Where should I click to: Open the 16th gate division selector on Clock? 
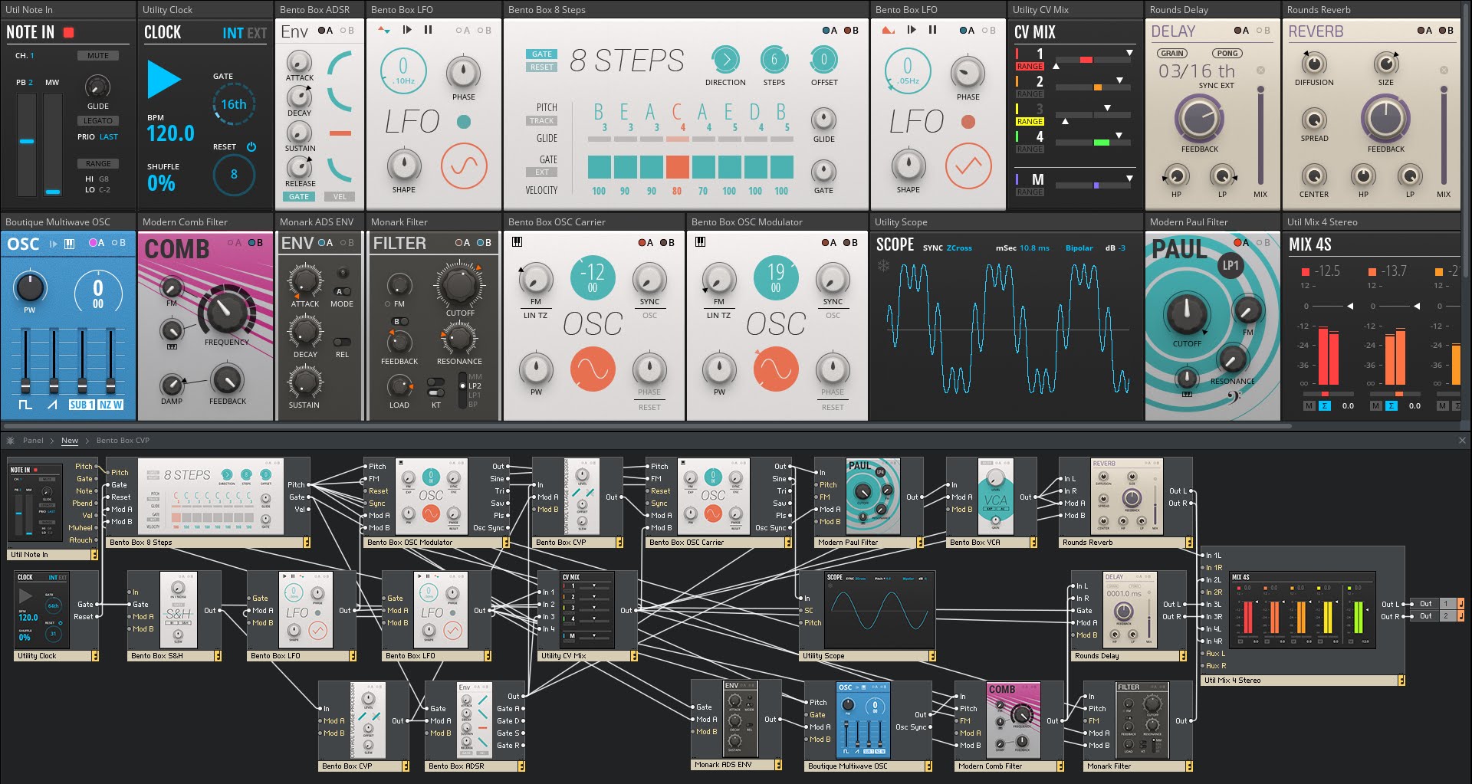point(235,104)
